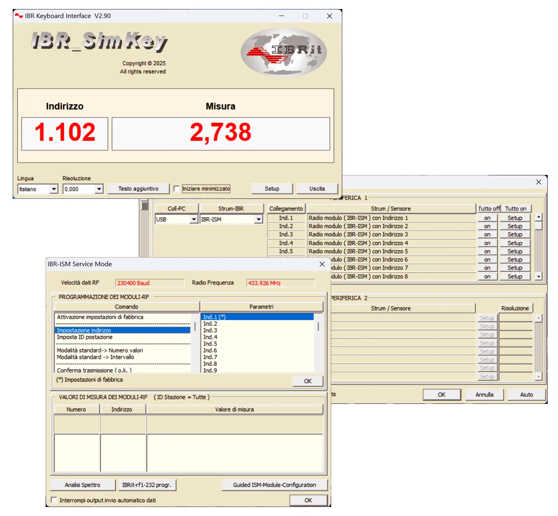Toggle the 'on' button for Indirizzo 8 row
Image resolution: width=558 pixels, height=516 pixels.
click(x=487, y=276)
